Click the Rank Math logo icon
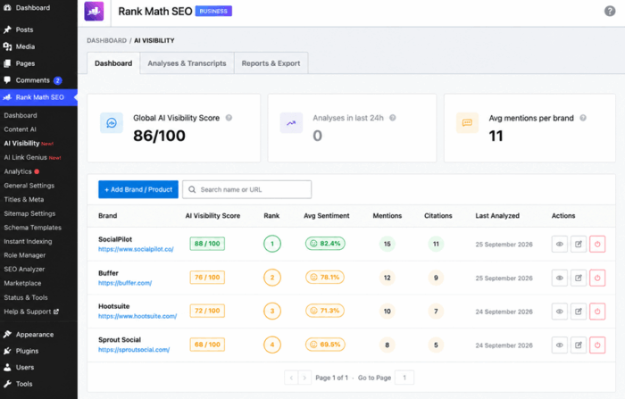625x399 pixels. [x=94, y=12]
